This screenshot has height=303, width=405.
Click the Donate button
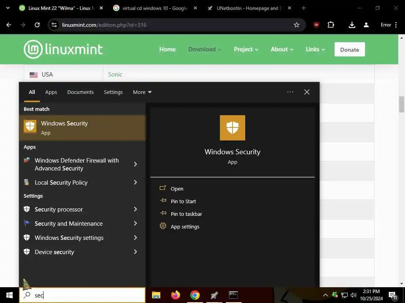[x=350, y=49]
